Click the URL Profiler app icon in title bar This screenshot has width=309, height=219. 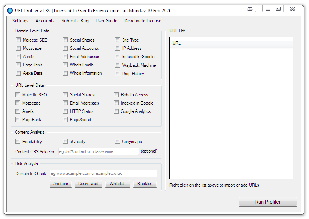click(x=10, y=11)
